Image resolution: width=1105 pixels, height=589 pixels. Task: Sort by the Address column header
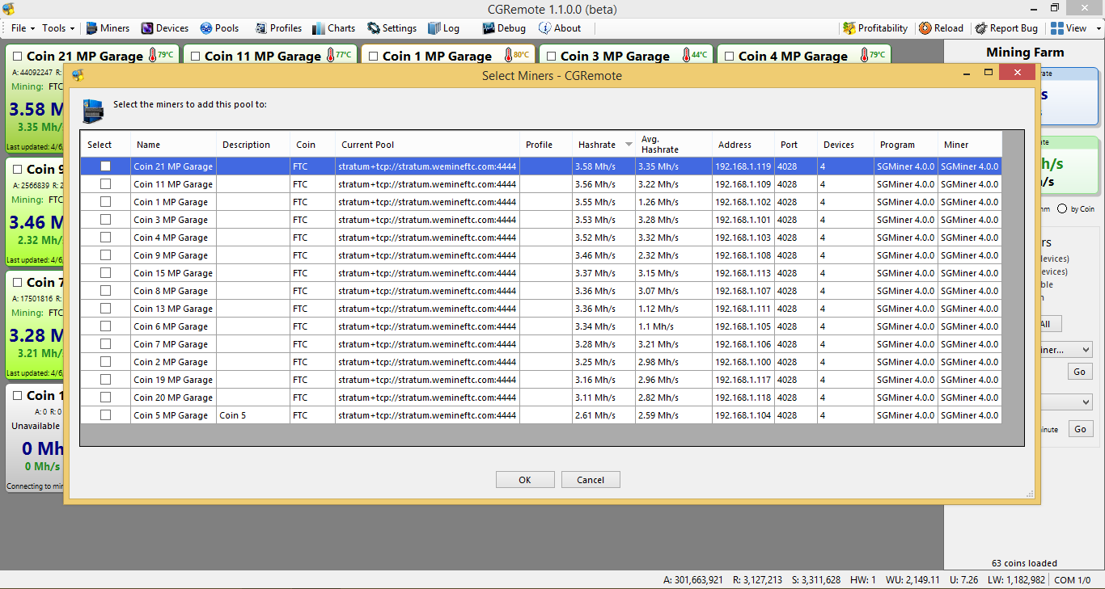(x=743, y=145)
